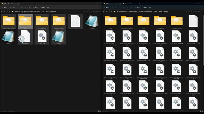This screenshot has height=114, width=204.
Task: Select the api-ms-win-core-datetime dll file
Action: (127, 38)
